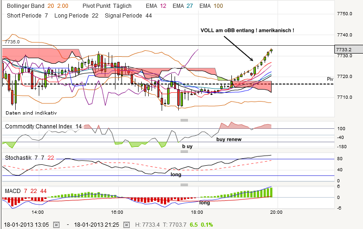
Task: Click the EMA 27 legend entry
Action: tap(183, 6)
